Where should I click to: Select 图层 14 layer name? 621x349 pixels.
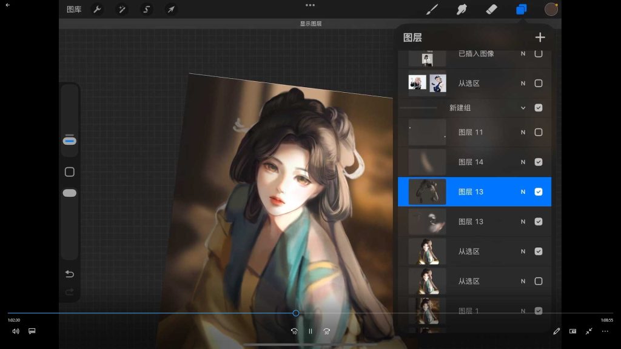coord(471,162)
